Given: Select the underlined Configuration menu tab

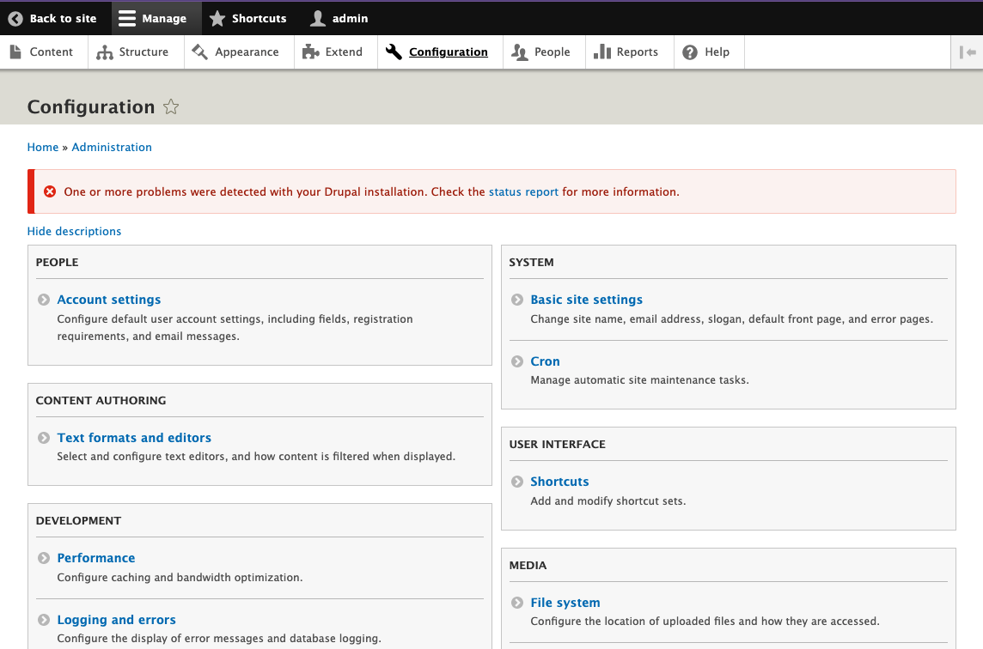Looking at the screenshot, I should point(449,52).
